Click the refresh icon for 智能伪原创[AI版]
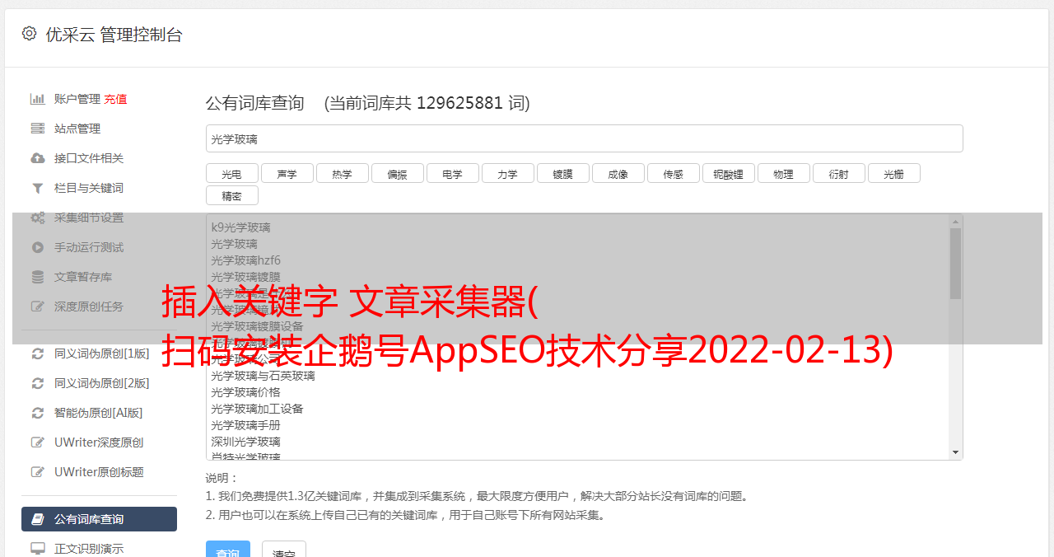 (38, 413)
